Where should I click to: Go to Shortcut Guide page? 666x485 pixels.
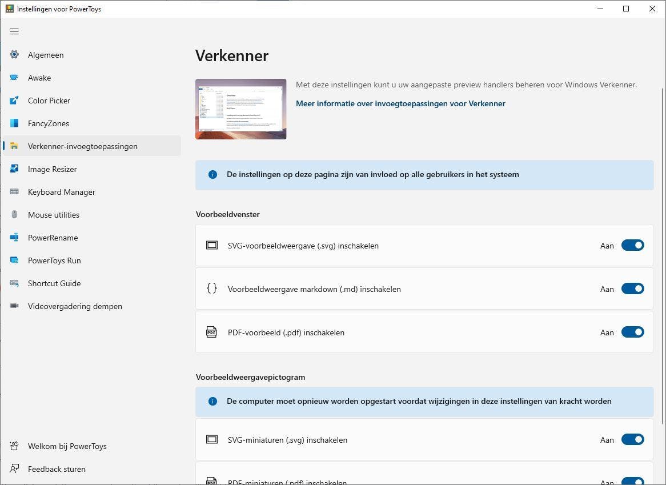54,283
